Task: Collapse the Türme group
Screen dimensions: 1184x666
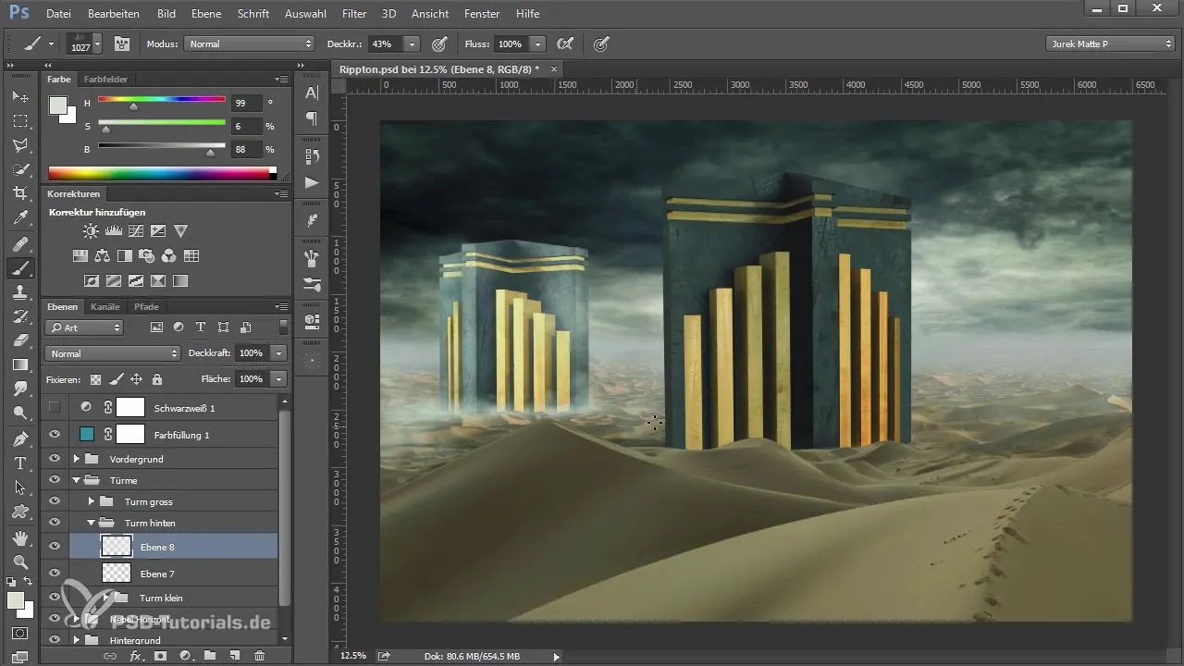Action: 77,480
